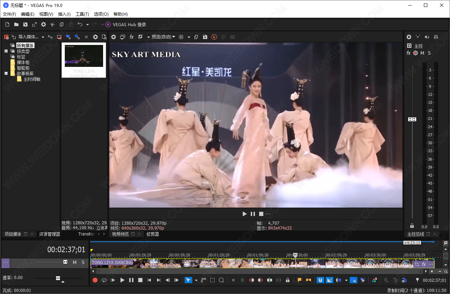Open the 导入媒体 dropdown arrow

point(43,37)
